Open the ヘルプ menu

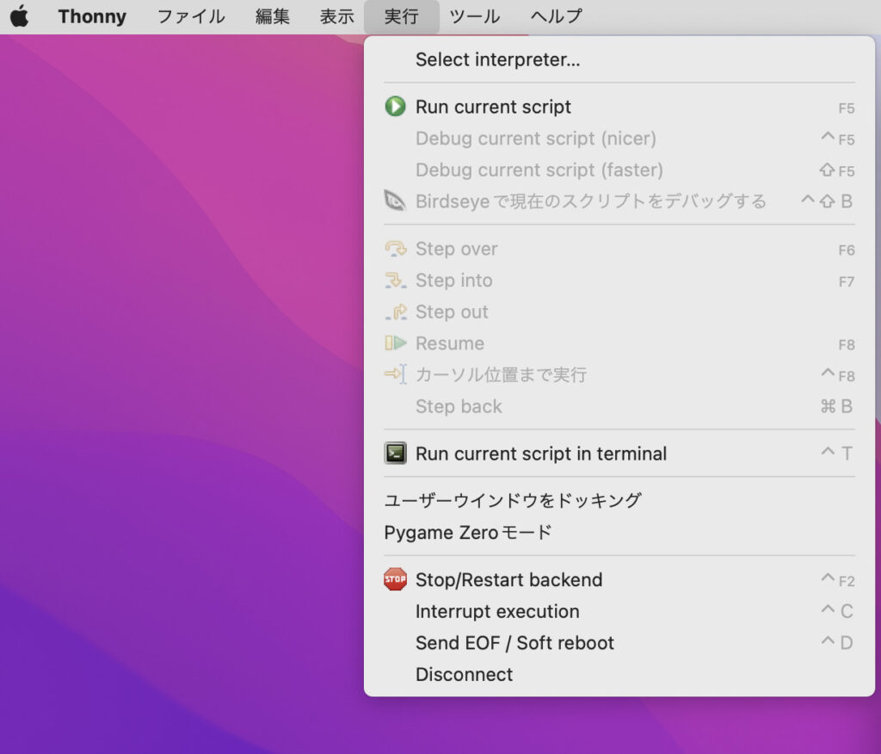click(x=557, y=16)
